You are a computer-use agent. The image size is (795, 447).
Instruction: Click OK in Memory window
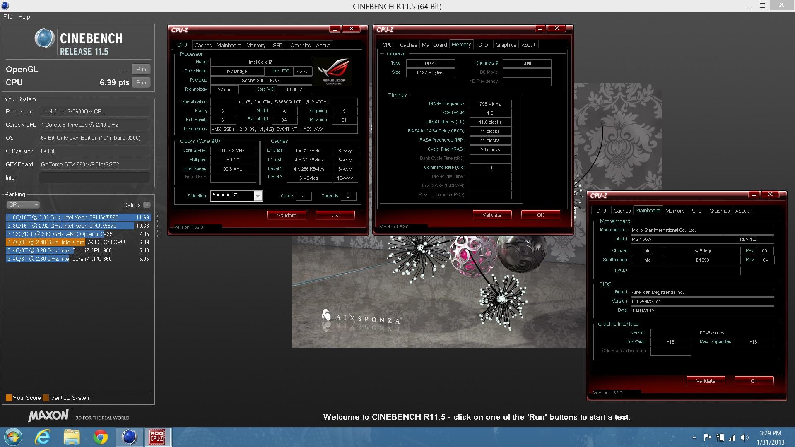click(x=540, y=215)
